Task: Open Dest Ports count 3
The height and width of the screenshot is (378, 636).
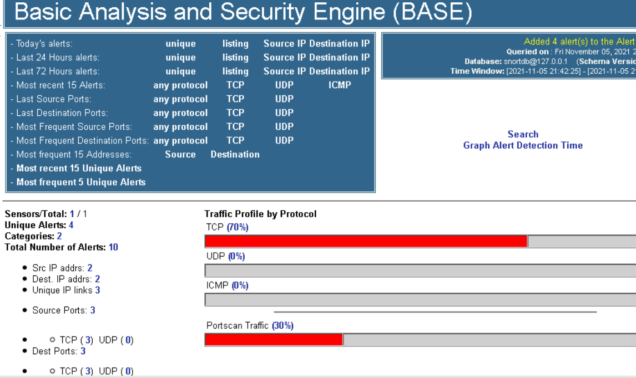Action: pyautogui.click(x=83, y=351)
